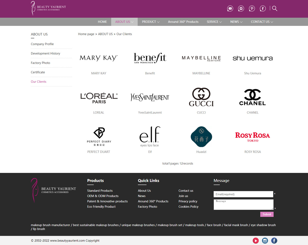The width and height of the screenshot is (308, 245).
Task: Select the Huaxizi teal logo thumbnail
Action: coord(201,137)
